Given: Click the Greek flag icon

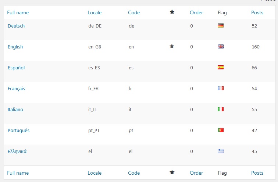Looking at the screenshot, I should [x=221, y=151].
